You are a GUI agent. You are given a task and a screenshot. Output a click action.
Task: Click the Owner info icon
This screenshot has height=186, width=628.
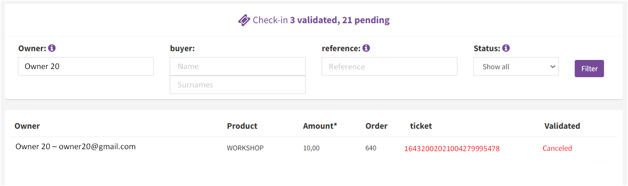coord(52,48)
